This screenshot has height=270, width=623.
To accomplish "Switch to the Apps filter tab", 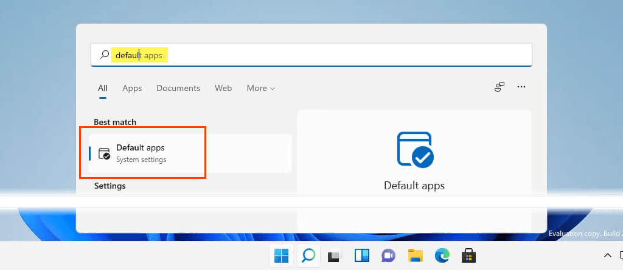I will 132,89.
